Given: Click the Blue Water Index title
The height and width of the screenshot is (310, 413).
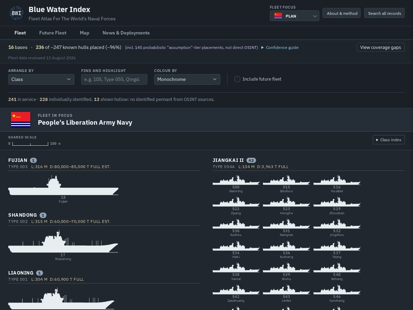Looking at the screenshot, I should (59, 10).
